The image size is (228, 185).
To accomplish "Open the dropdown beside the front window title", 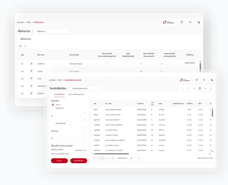I will (87, 88).
